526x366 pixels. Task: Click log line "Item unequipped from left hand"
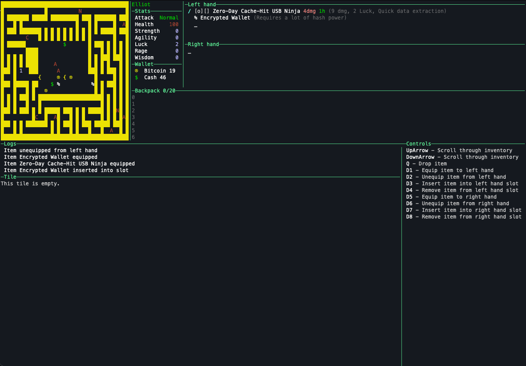point(51,150)
